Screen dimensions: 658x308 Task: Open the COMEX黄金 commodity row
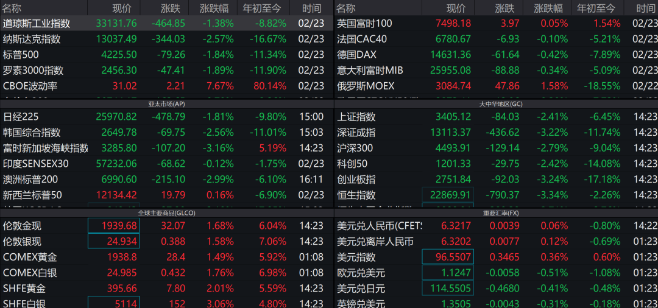pyautogui.click(x=30, y=257)
